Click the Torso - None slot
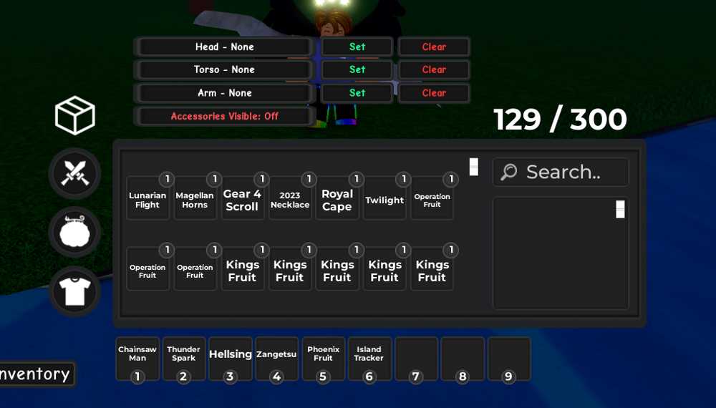 pyautogui.click(x=224, y=69)
